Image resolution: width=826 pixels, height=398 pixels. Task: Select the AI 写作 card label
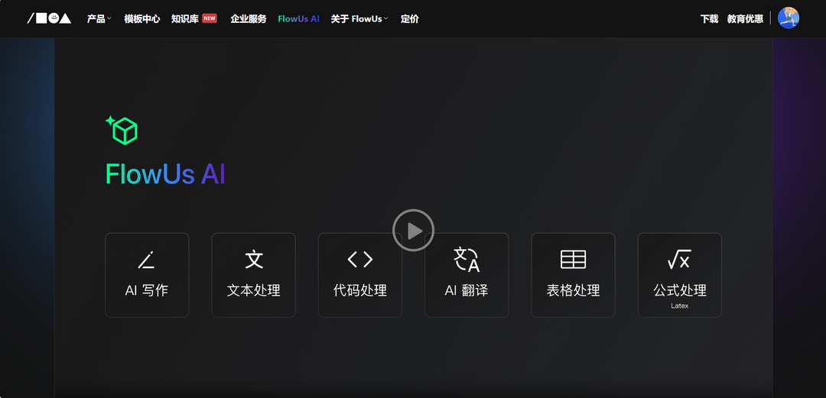(147, 290)
